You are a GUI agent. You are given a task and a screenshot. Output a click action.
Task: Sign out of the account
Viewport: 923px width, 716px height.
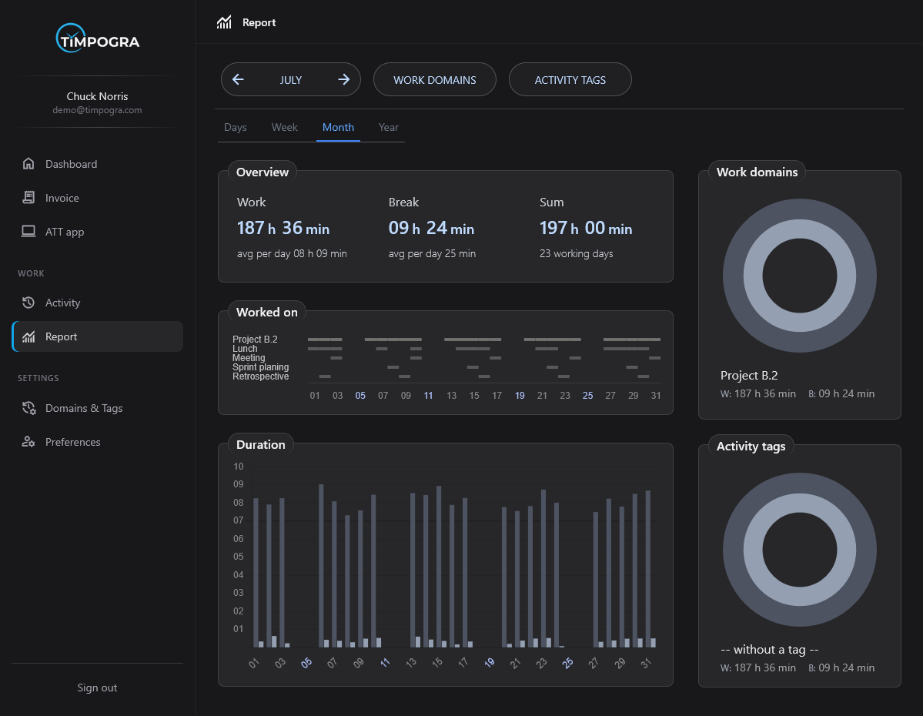[x=97, y=688]
